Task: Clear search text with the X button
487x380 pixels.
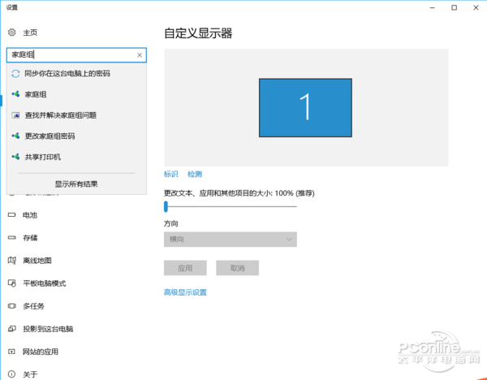Action: (140, 55)
